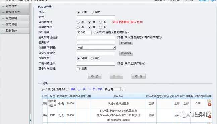
Task: Click 取消选择 next to 应用协议
Action: tap(126, 43)
